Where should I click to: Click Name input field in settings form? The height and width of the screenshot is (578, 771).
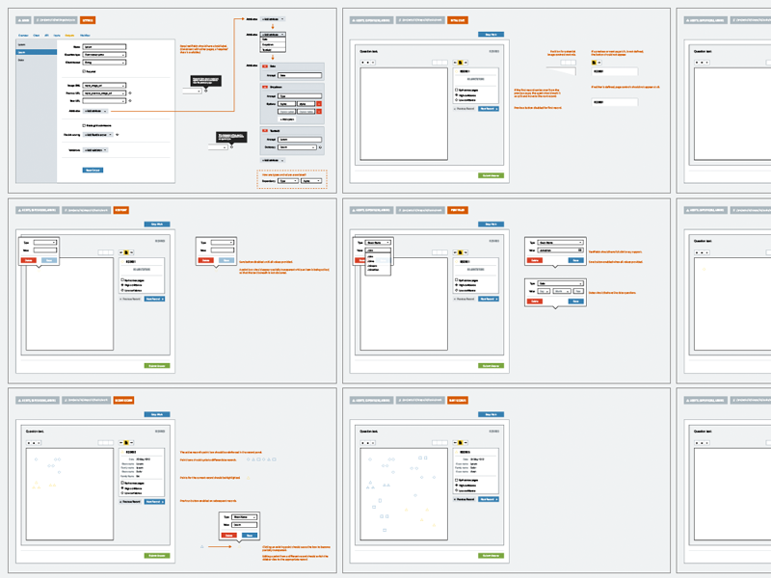104,46
